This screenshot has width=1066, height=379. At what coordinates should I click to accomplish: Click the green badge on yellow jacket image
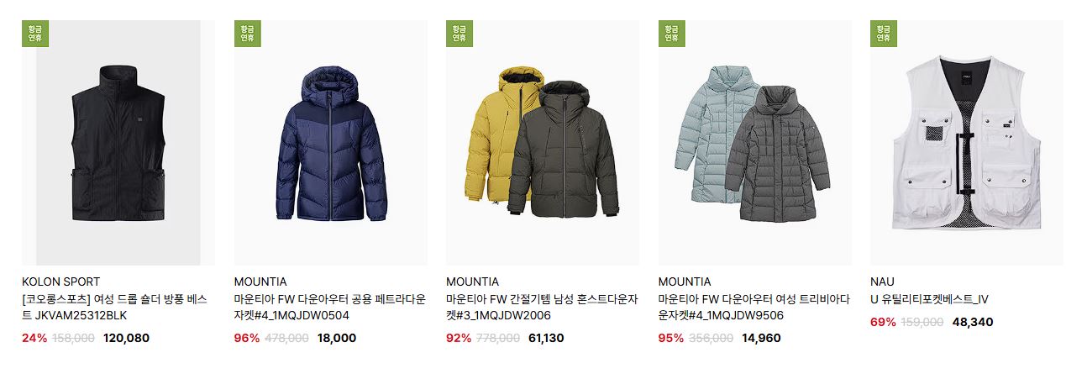[459, 34]
